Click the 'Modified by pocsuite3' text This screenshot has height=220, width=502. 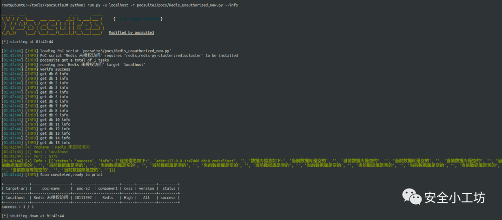(131, 33)
